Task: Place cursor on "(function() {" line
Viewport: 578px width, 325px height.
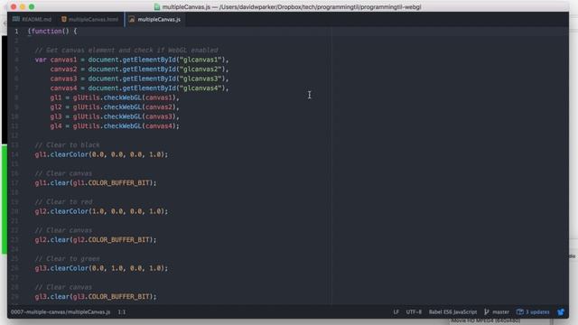Action: [52, 32]
